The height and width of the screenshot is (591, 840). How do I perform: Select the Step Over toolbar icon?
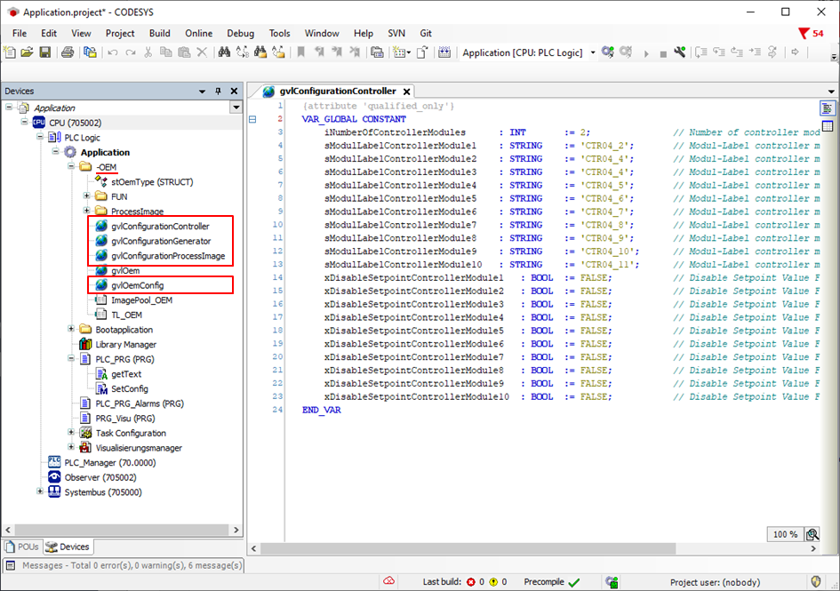[x=702, y=52]
